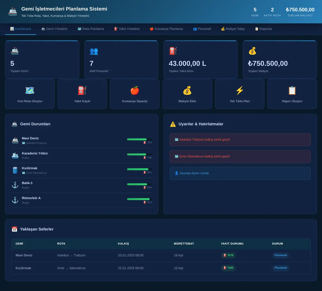Click the Planlandı badge in Mavi Deniz row
This screenshot has width=322, height=291.
[x=281, y=255]
